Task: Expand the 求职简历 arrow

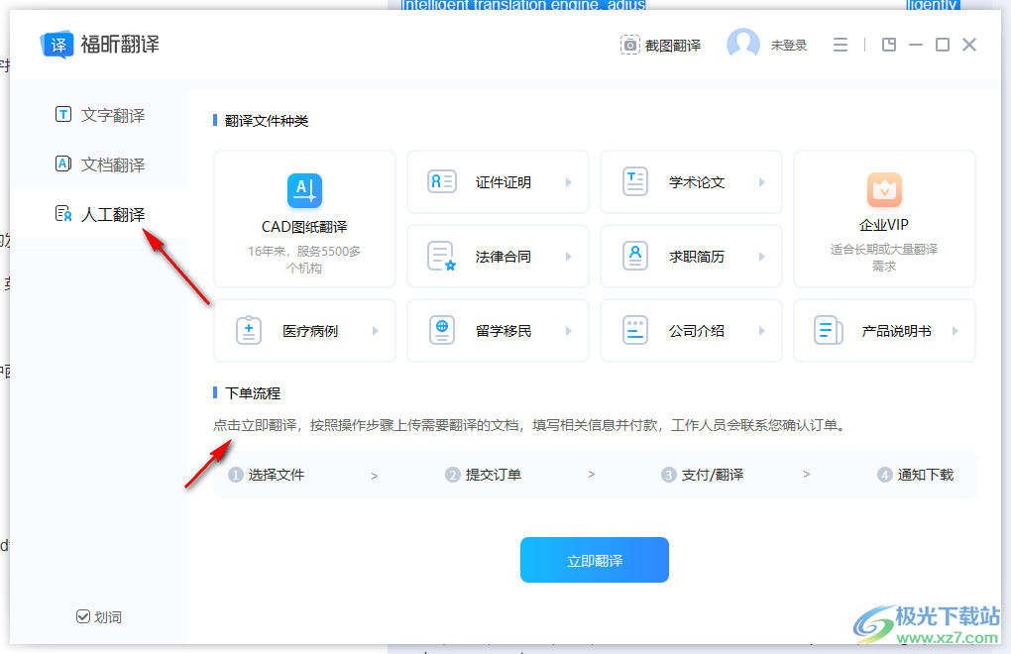Action: [762, 257]
